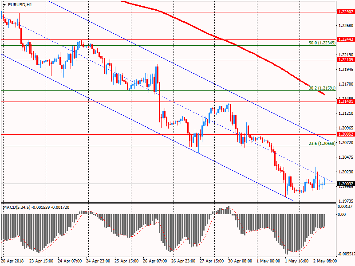The width and height of the screenshot is (355, 266).
Task: Select the Fibonacci 38.2 (1.21591) label
Action: coord(322,88)
